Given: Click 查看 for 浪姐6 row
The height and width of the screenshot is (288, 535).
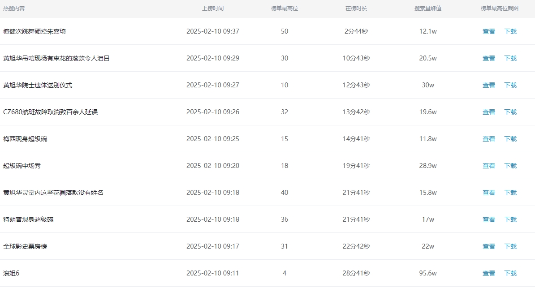Looking at the screenshot, I should 488,273.
